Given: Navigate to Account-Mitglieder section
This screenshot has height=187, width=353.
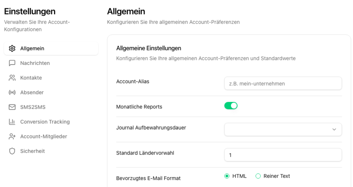Looking at the screenshot, I should tap(44, 136).
